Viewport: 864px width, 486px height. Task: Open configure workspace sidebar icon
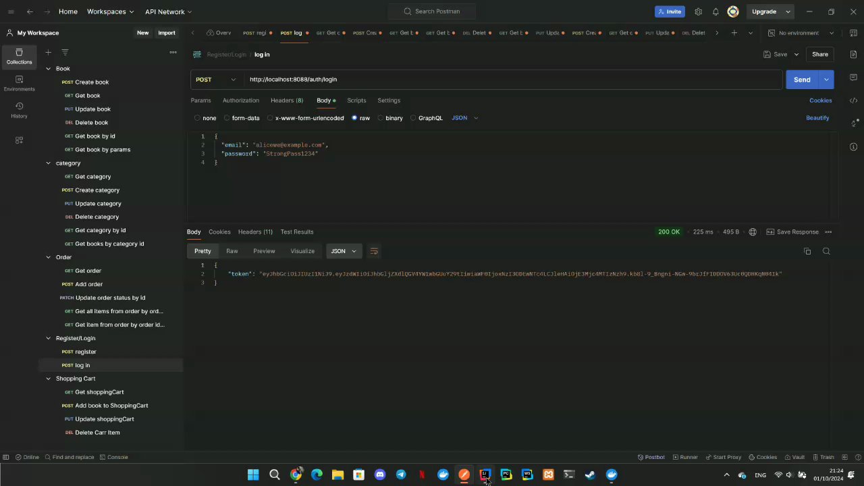pos(19,140)
